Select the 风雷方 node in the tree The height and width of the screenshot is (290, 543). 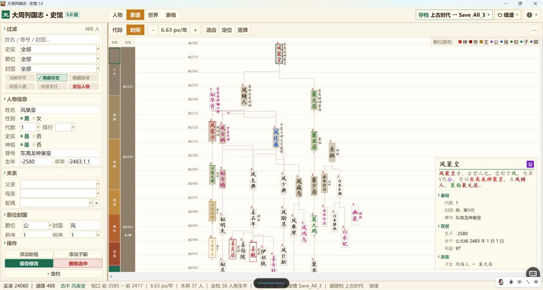point(212,131)
